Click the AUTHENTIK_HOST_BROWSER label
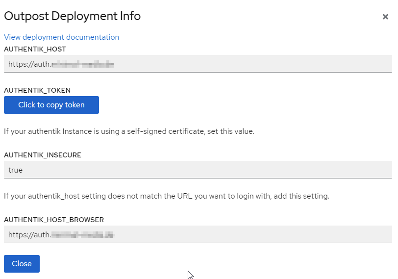 tap(54, 220)
